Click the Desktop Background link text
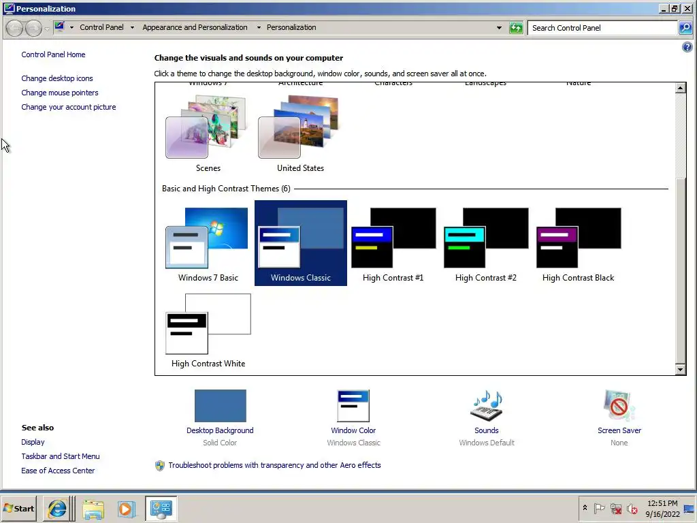 220,430
